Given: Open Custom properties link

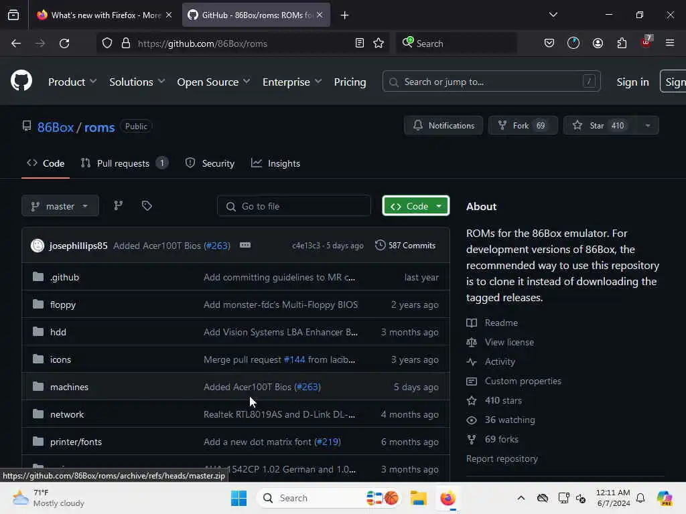Looking at the screenshot, I should pyautogui.click(x=523, y=381).
